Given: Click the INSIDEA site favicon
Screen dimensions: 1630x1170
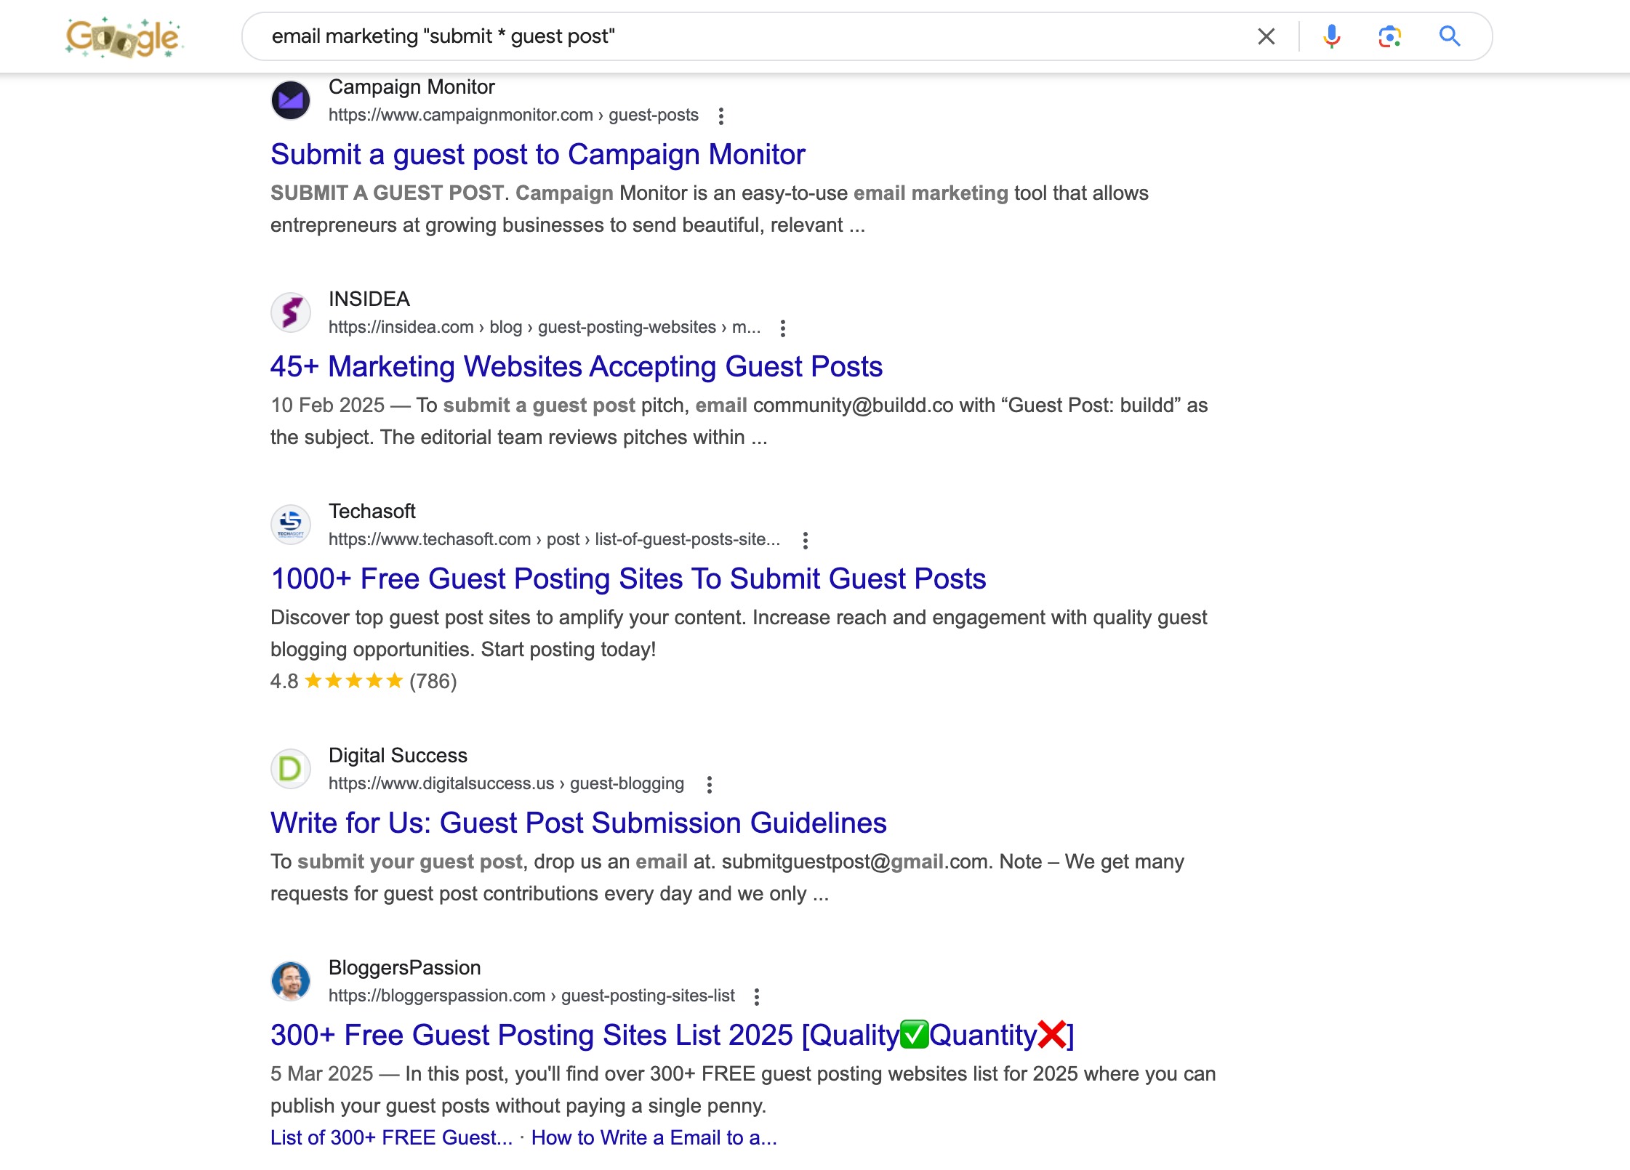Looking at the screenshot, I should pos(290,312).
